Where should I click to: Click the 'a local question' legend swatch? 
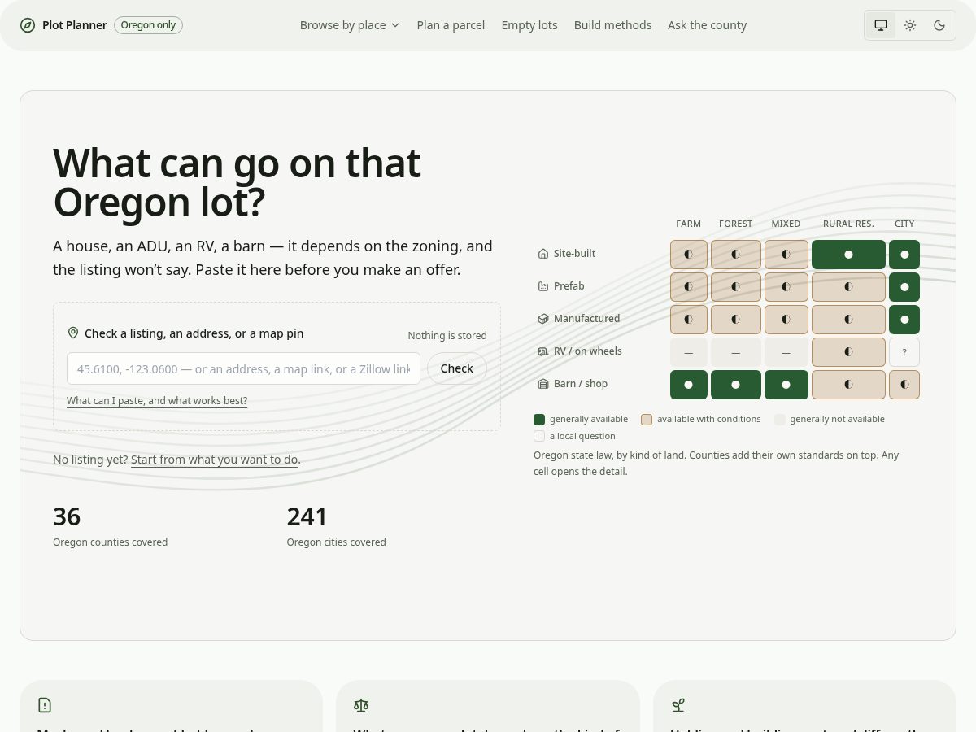[539, 436]
